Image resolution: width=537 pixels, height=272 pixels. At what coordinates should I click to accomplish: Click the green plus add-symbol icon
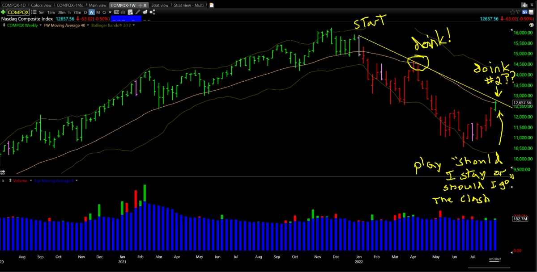click(3, 12)
